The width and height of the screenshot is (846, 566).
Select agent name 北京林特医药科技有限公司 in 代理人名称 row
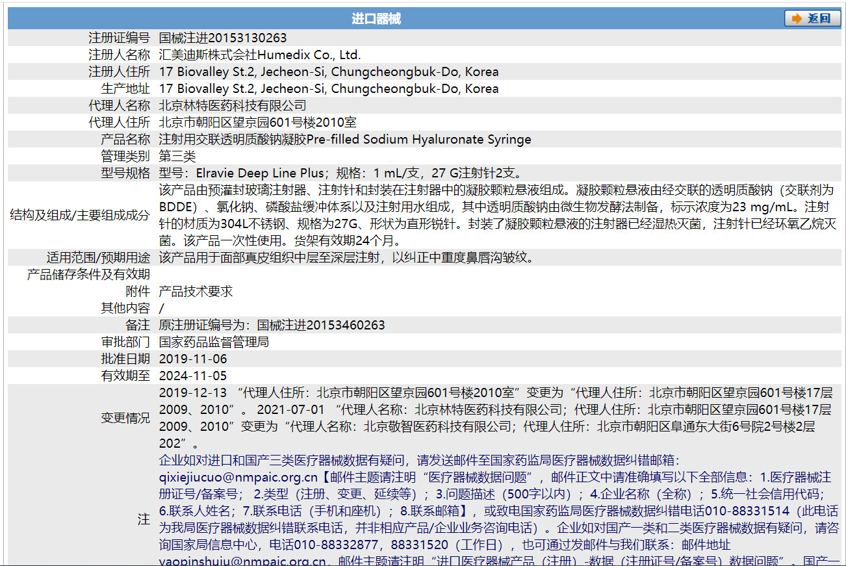tap(233, 105)
